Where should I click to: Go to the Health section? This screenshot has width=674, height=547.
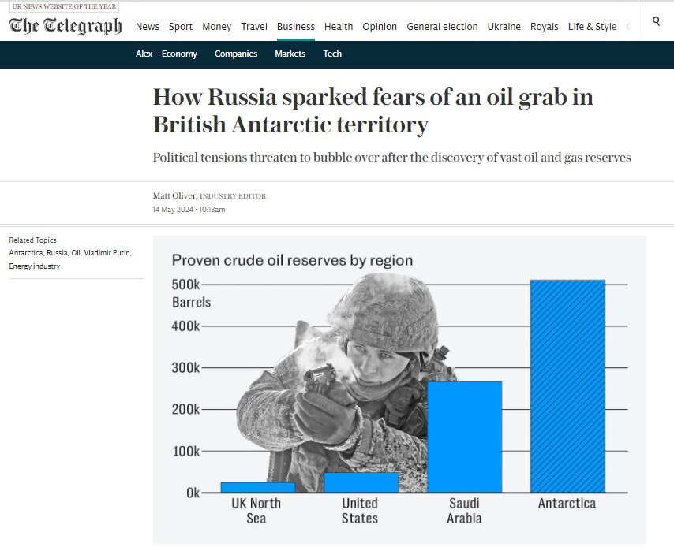[x=339, y=27]
